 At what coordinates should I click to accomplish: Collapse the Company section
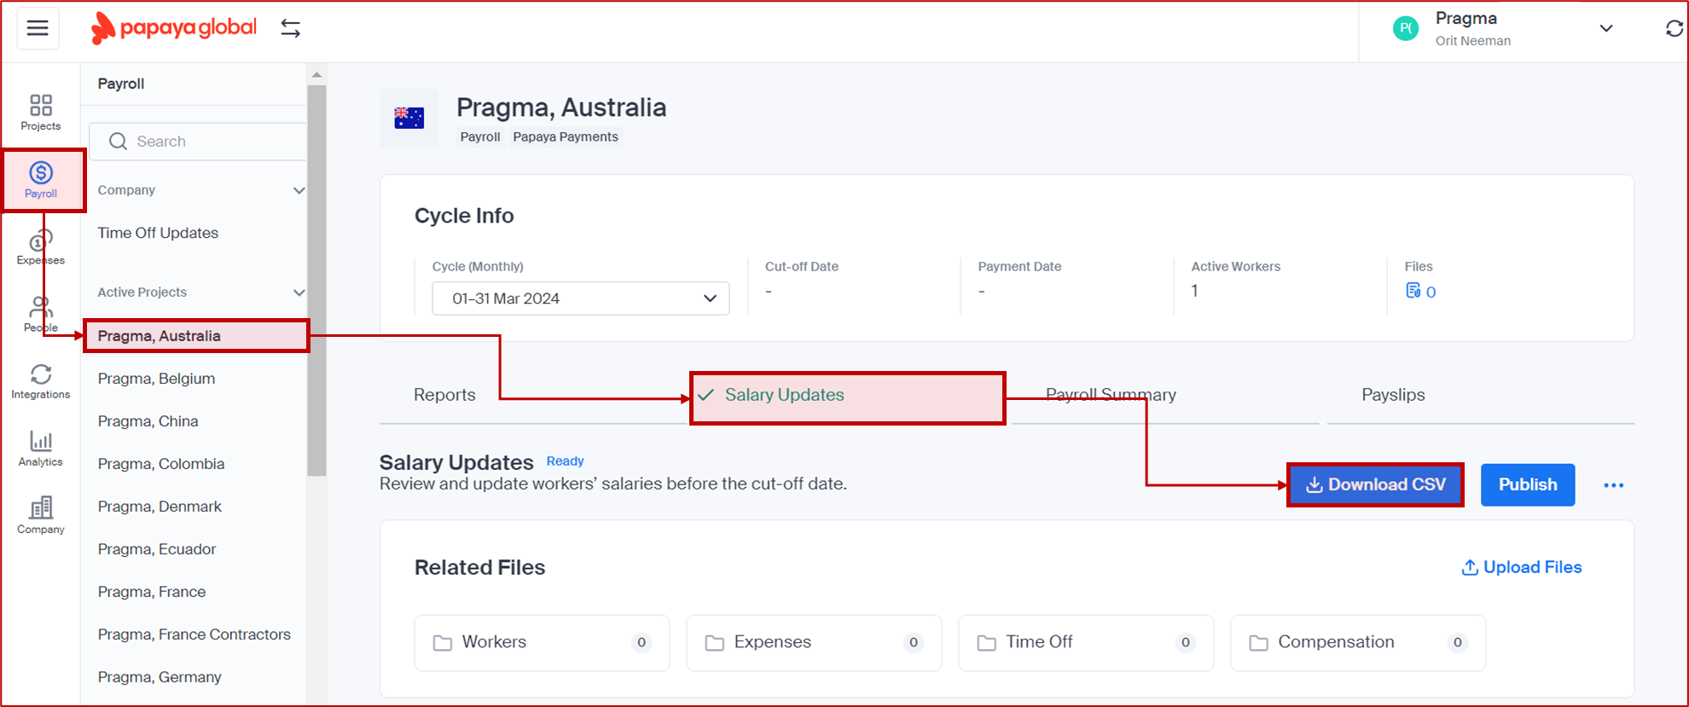pos(299,190)
